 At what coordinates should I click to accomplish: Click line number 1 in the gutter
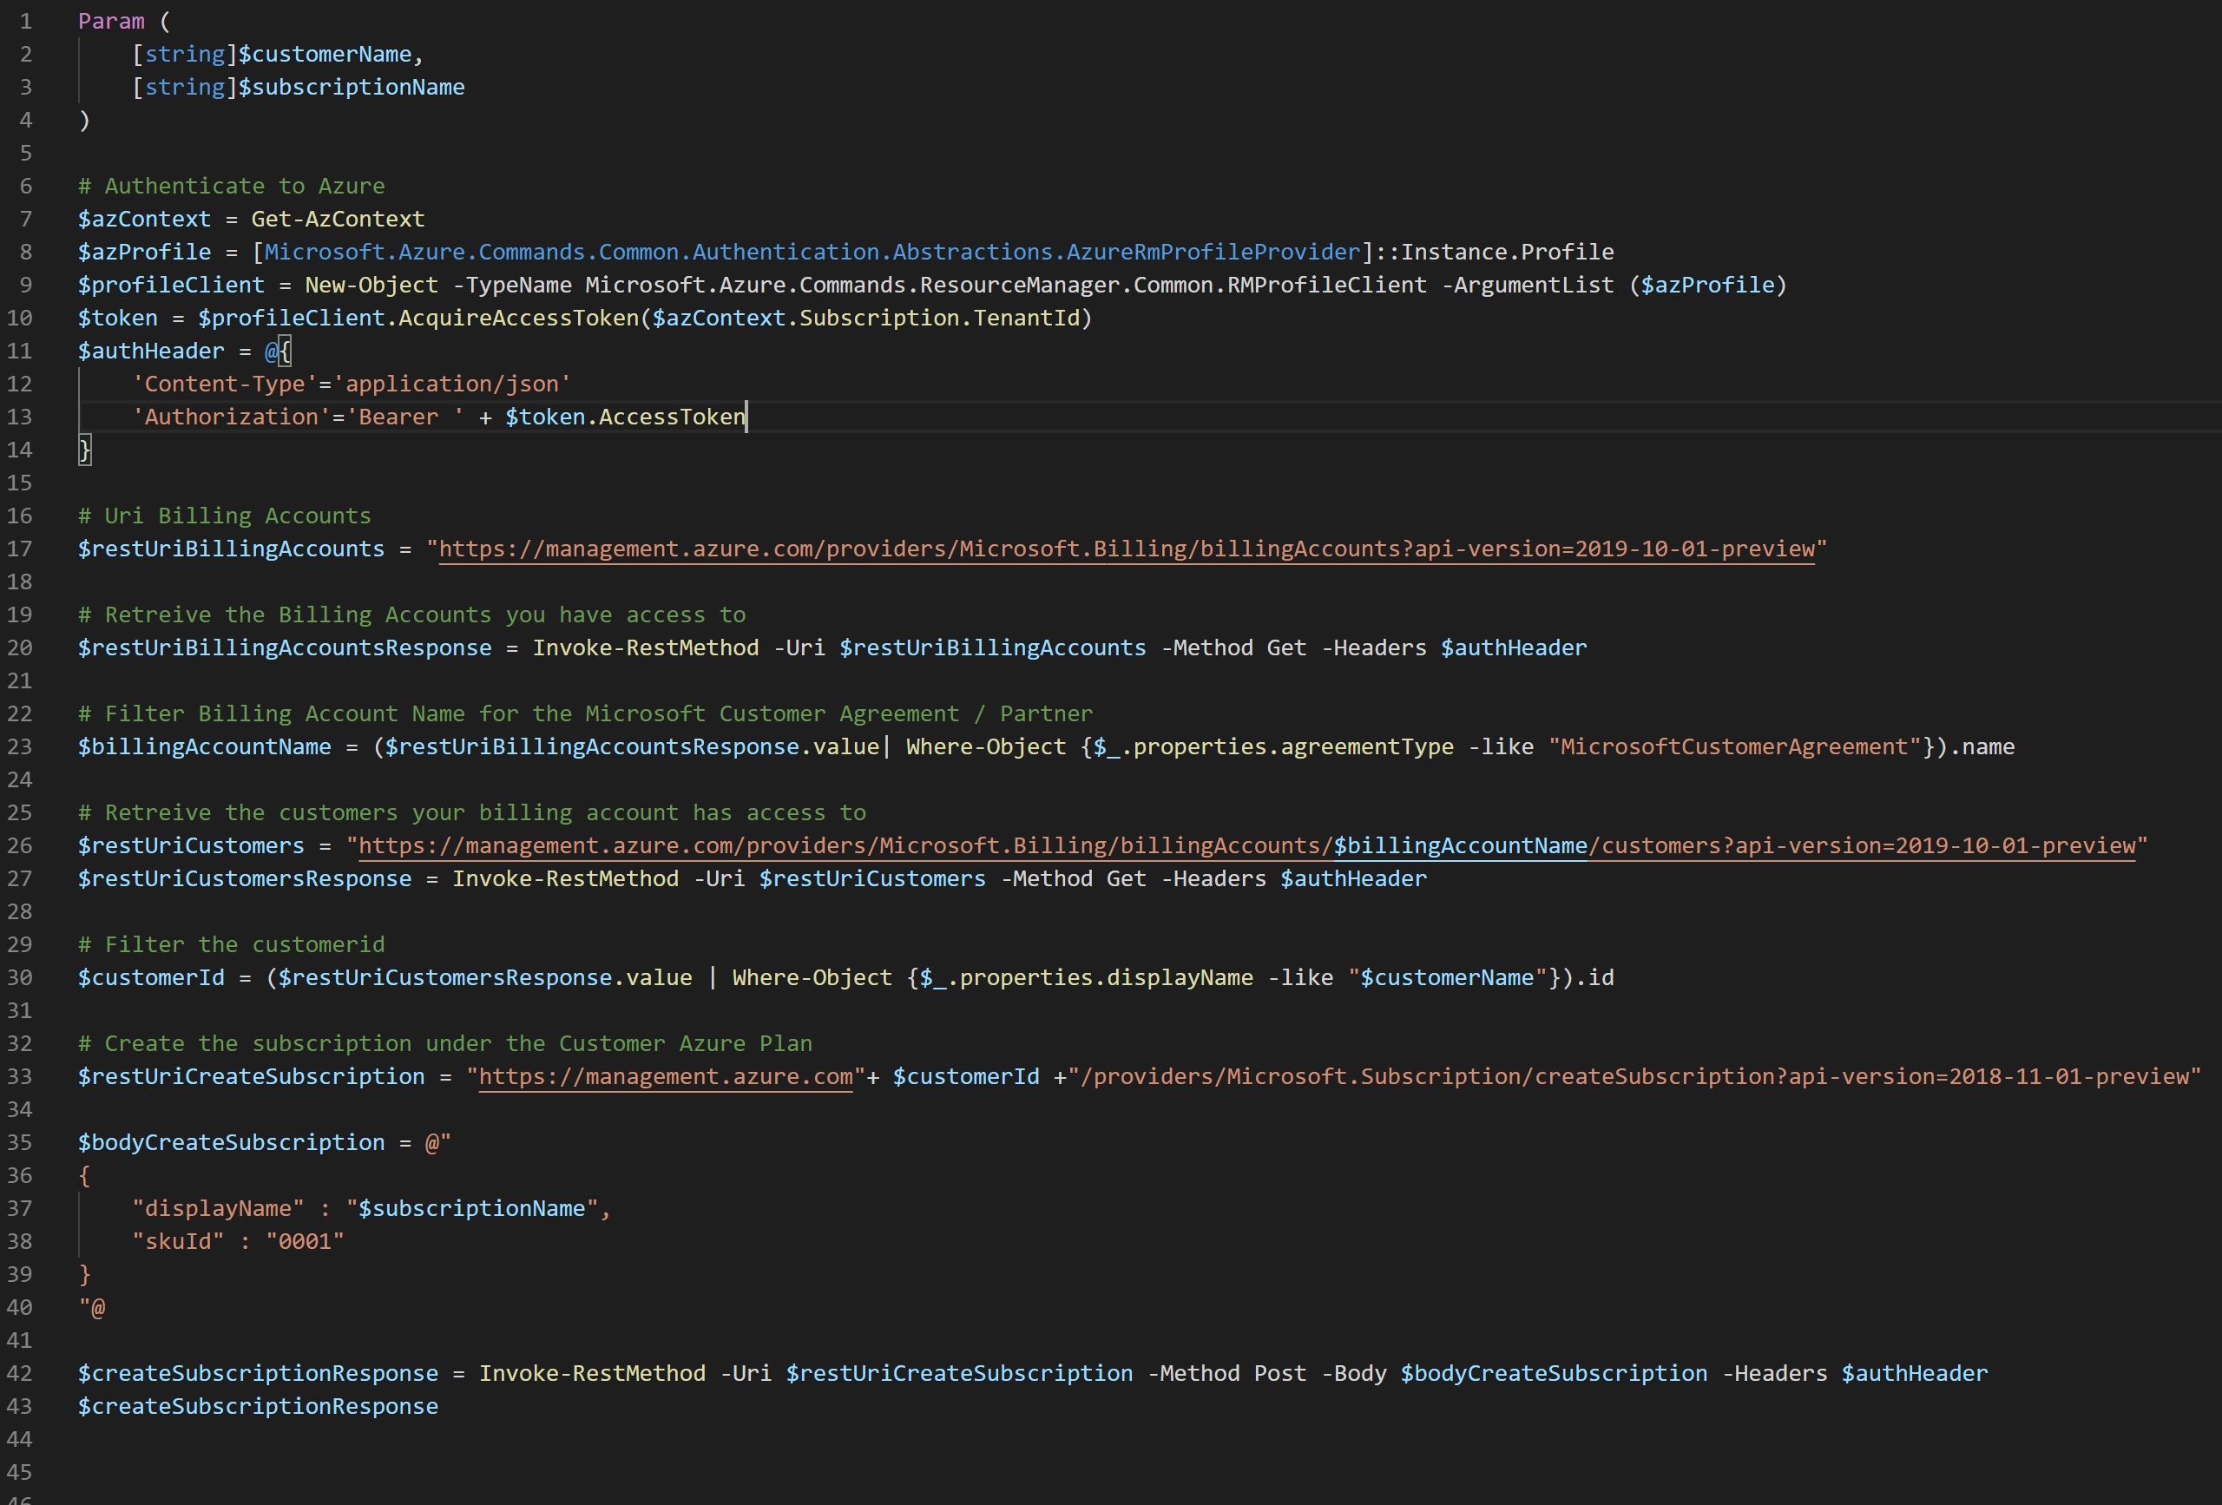pos(26,21)
